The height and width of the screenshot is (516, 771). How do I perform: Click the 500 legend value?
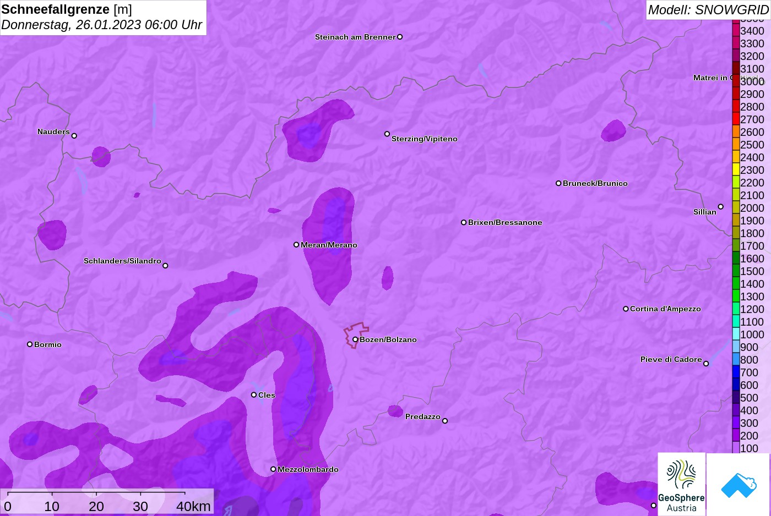click(750, 398)
